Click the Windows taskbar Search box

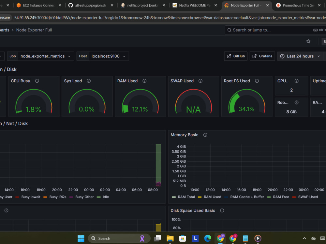119,238
